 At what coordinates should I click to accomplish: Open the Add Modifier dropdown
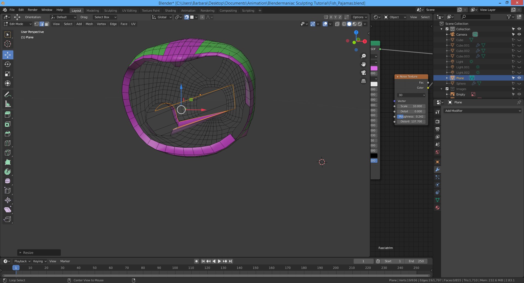[483, 111]
